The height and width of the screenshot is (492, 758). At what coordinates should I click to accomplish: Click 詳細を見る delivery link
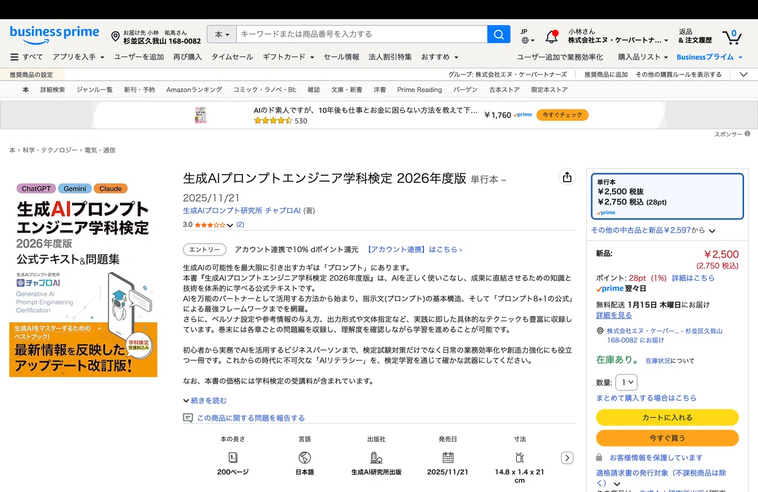pos(614,315)
